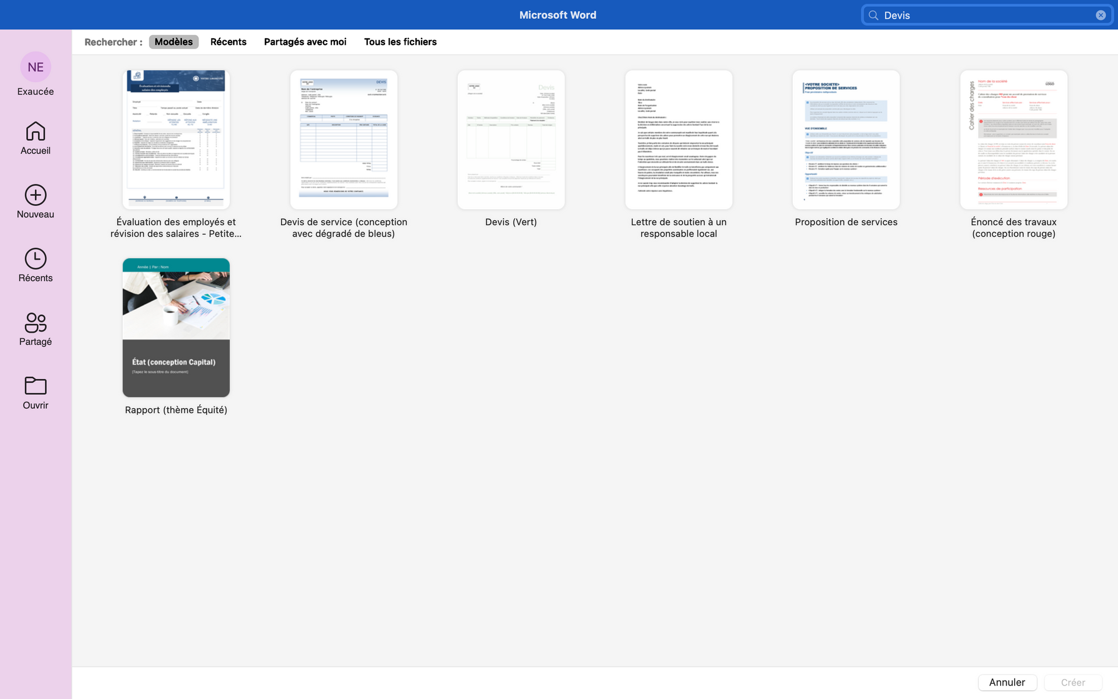The height and width of the screenshot is (699, 1118).
Task: Switch to the Modèles filter tab
Action: click(173, 42)
